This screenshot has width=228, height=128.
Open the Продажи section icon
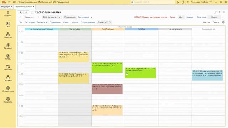8,45
